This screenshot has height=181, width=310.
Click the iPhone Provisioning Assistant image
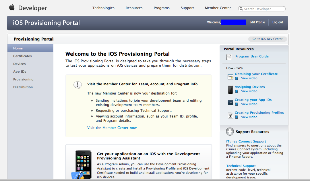coord(82,165)
